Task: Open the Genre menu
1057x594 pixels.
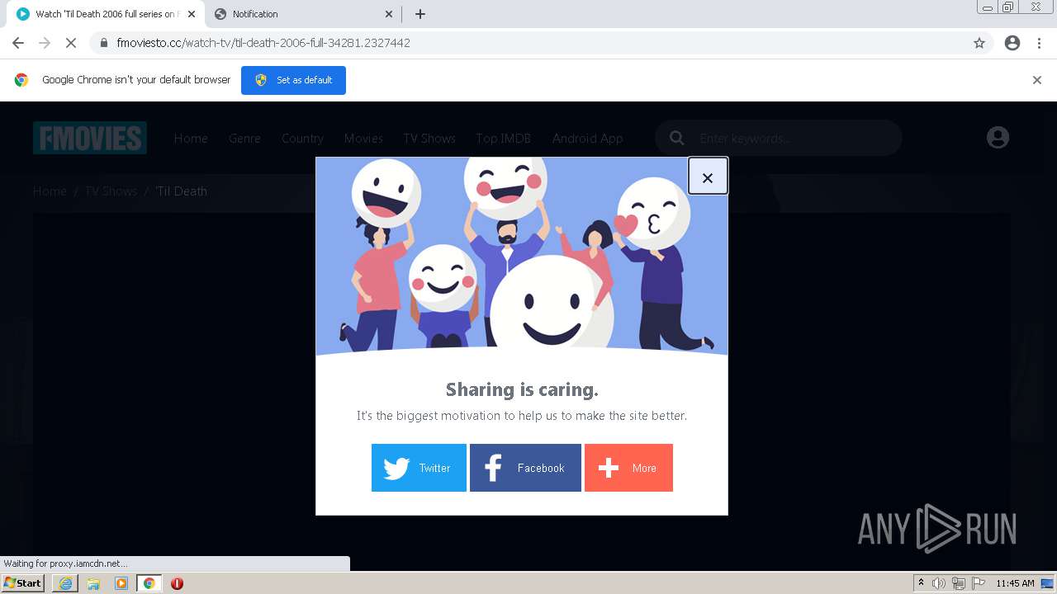Action: tap(244, 139)
